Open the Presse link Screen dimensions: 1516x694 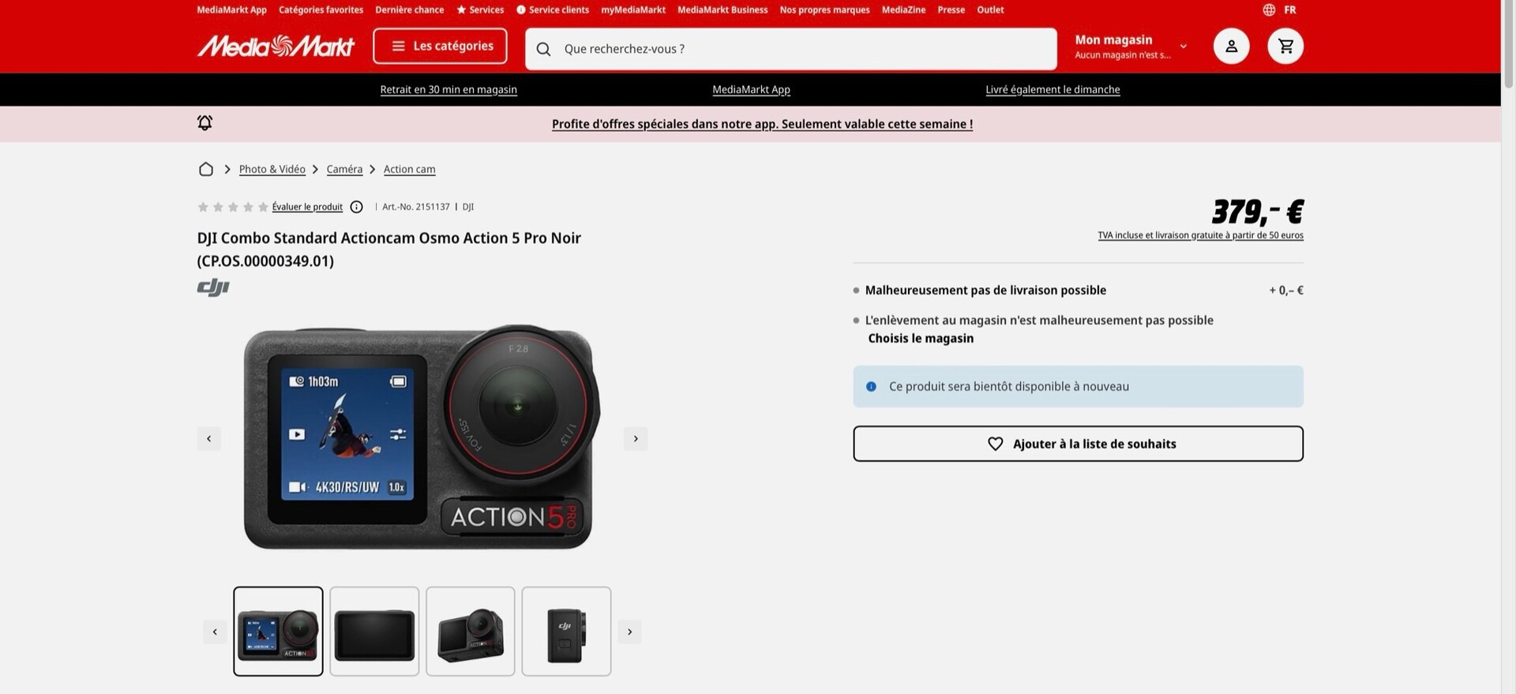click(951, 9)
